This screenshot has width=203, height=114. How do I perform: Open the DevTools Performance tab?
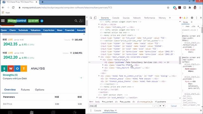(149, 18)
